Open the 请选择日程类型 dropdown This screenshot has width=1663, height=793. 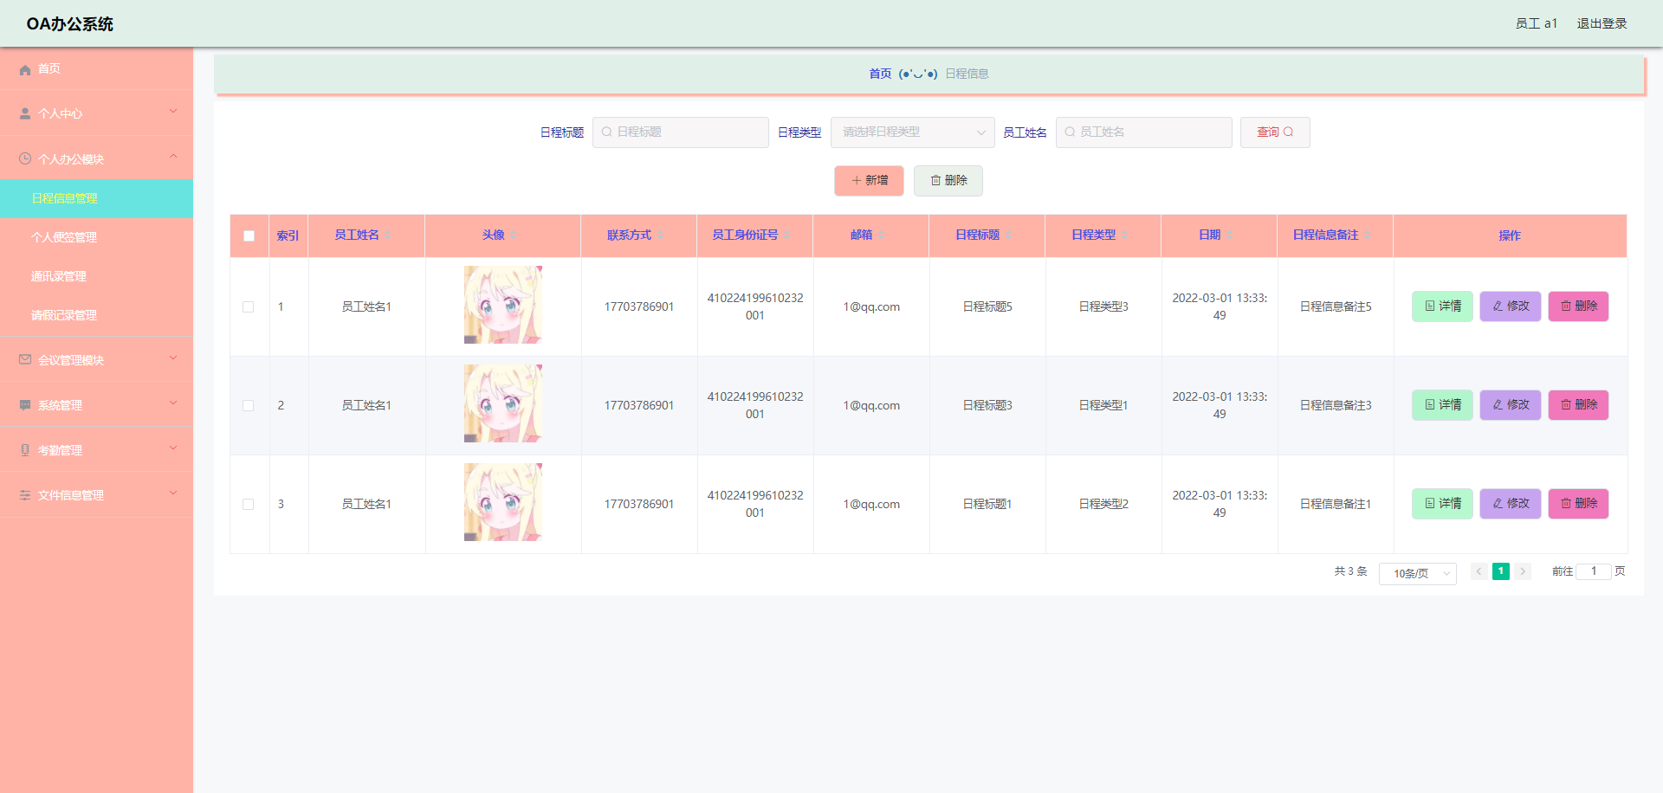click(x=911, y=132)
